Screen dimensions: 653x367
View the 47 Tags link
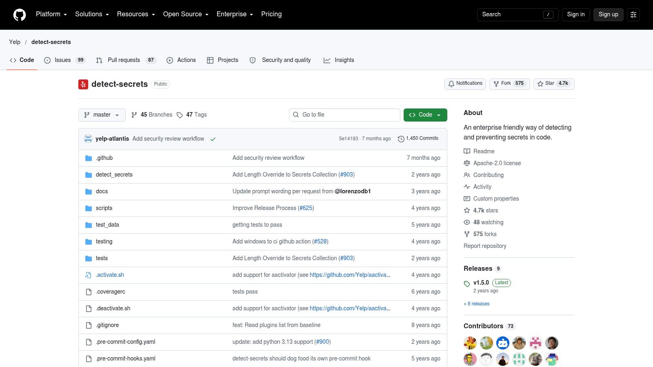[192, 115]
